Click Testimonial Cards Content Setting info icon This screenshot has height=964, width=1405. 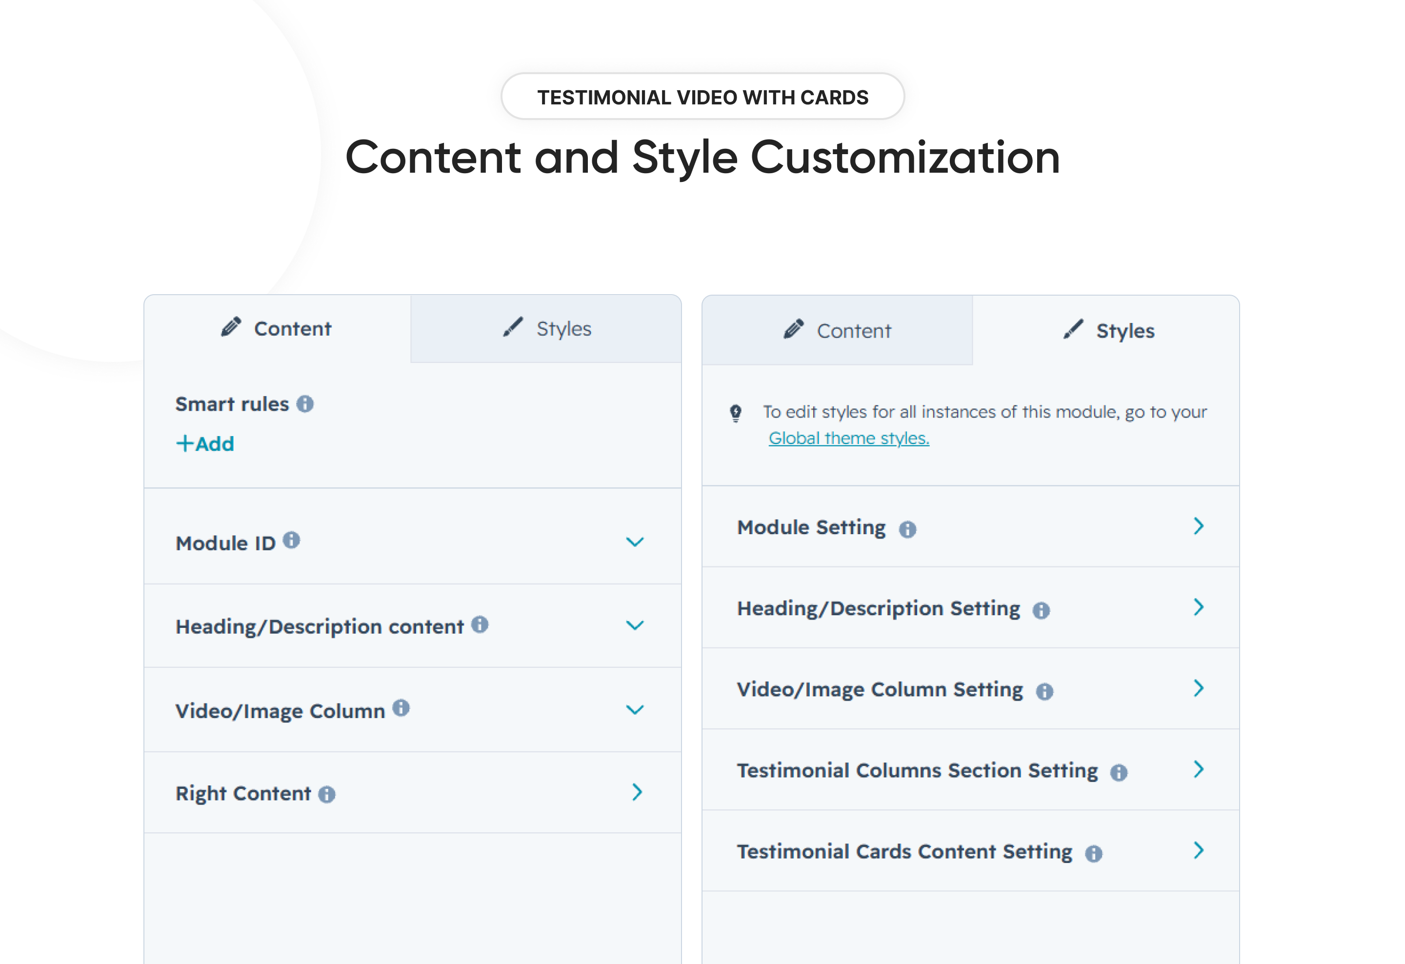pyautogui.click(x=1094, y=853)
